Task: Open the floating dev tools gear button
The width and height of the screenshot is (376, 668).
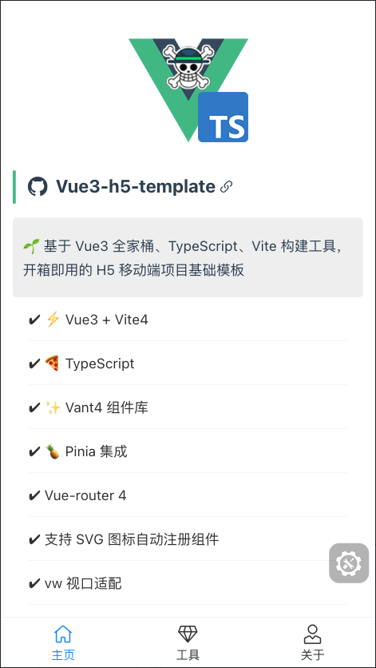Action: point(349,563)
